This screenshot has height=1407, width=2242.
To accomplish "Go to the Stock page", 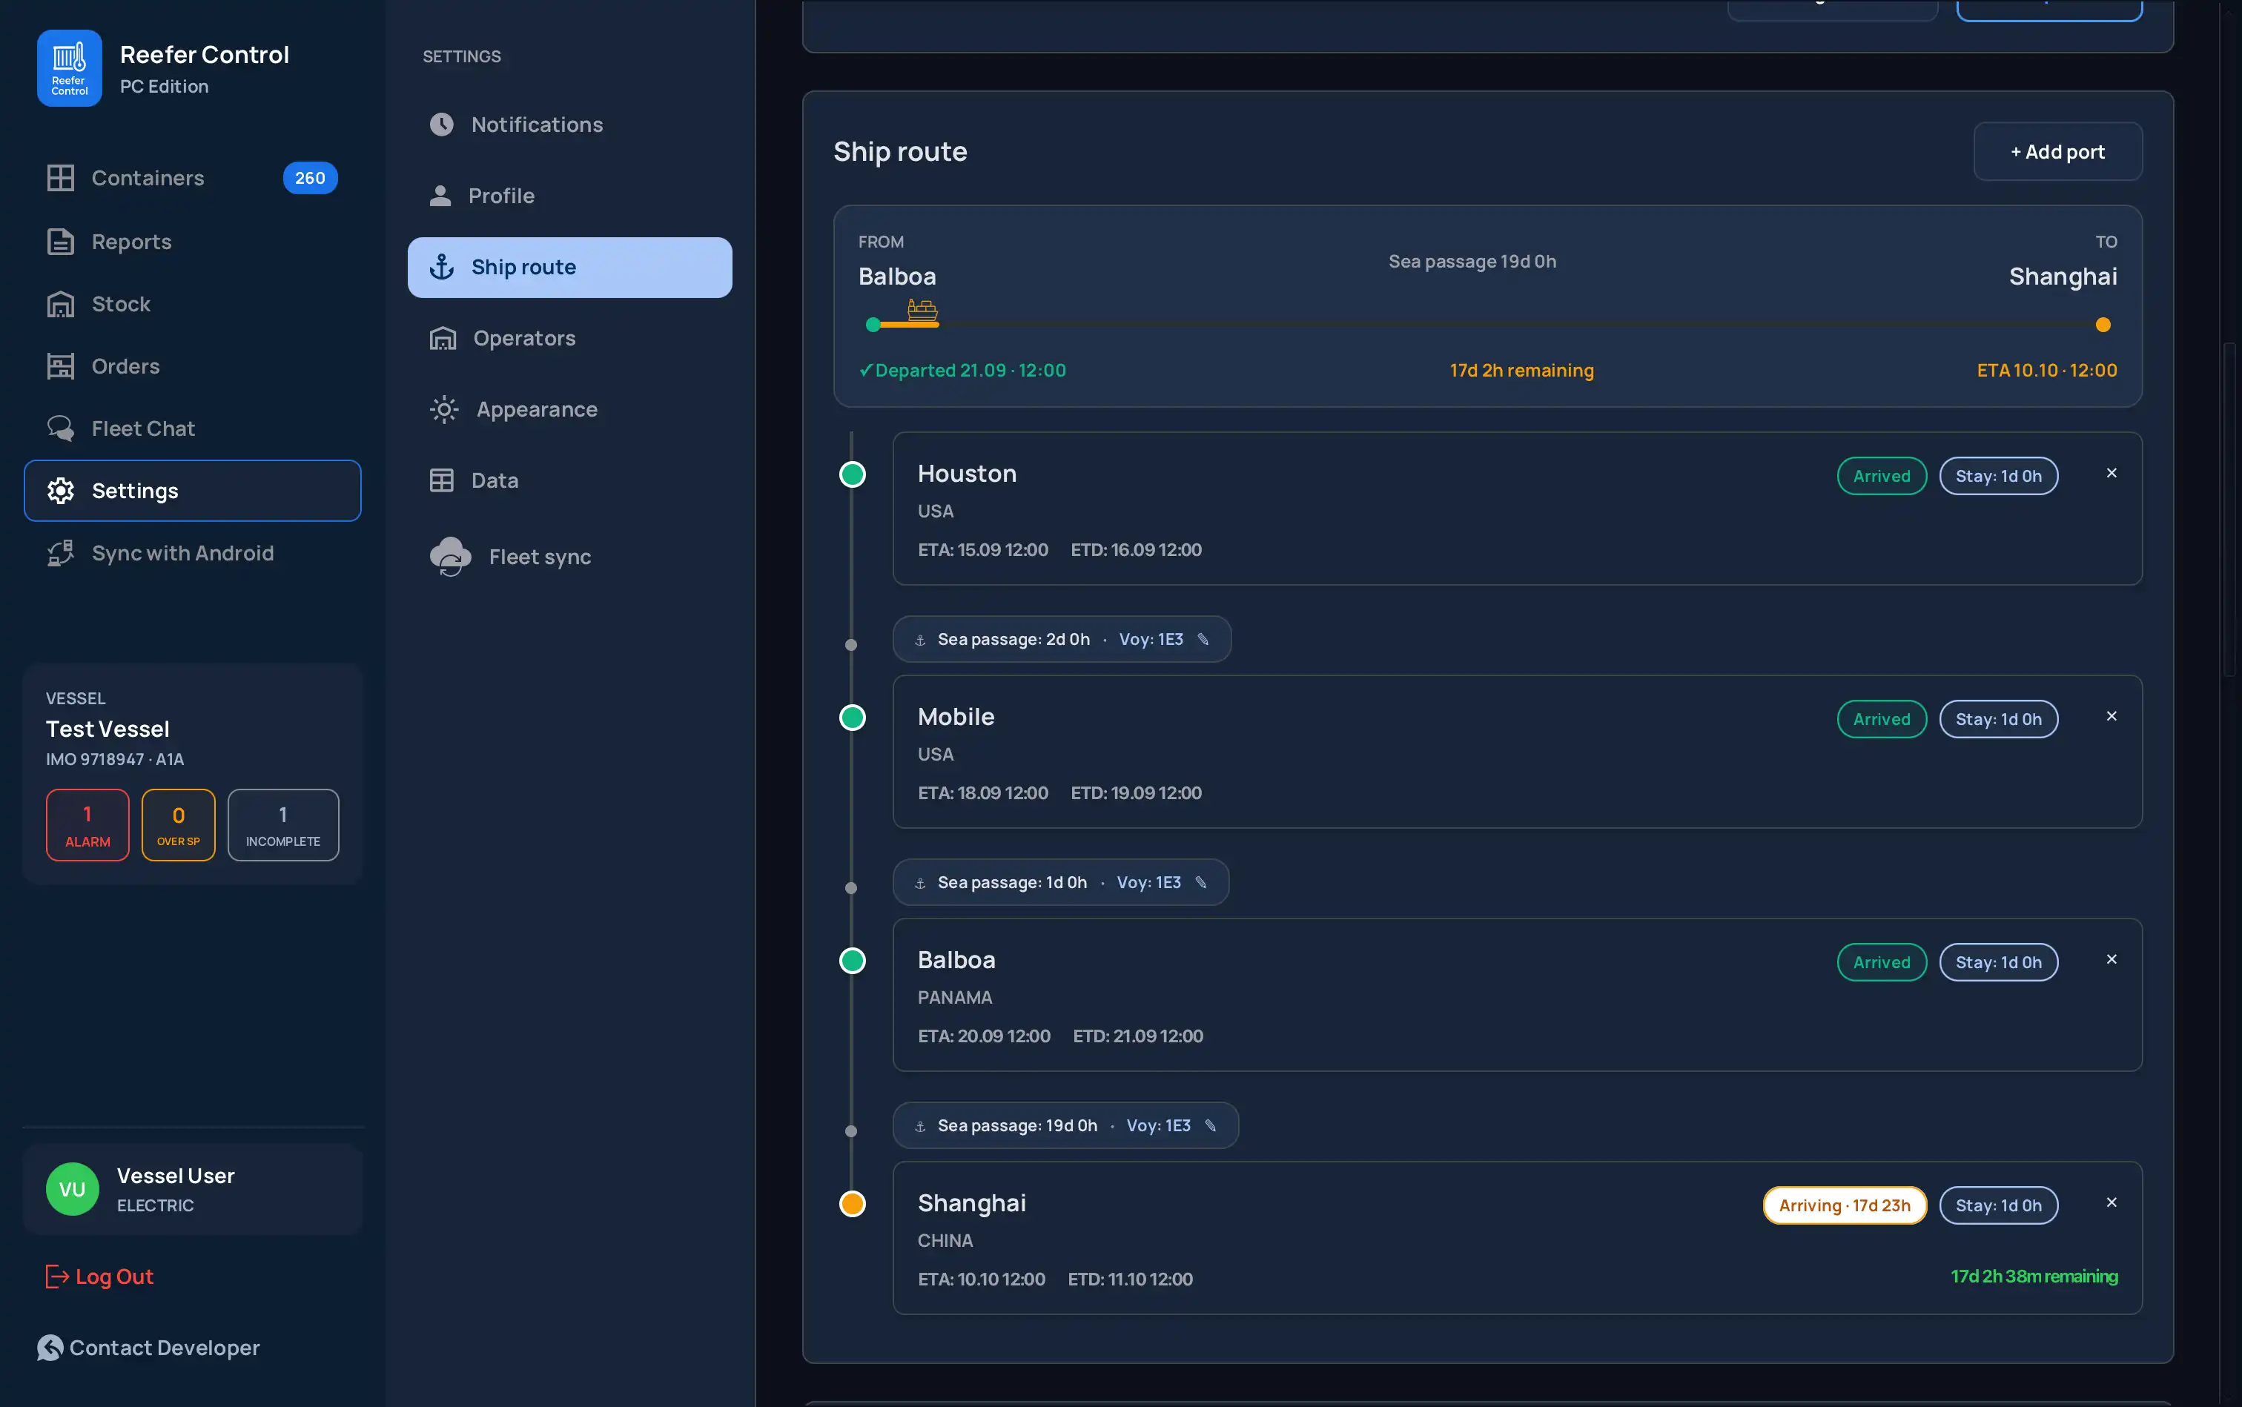I will [x=192, y=304].
